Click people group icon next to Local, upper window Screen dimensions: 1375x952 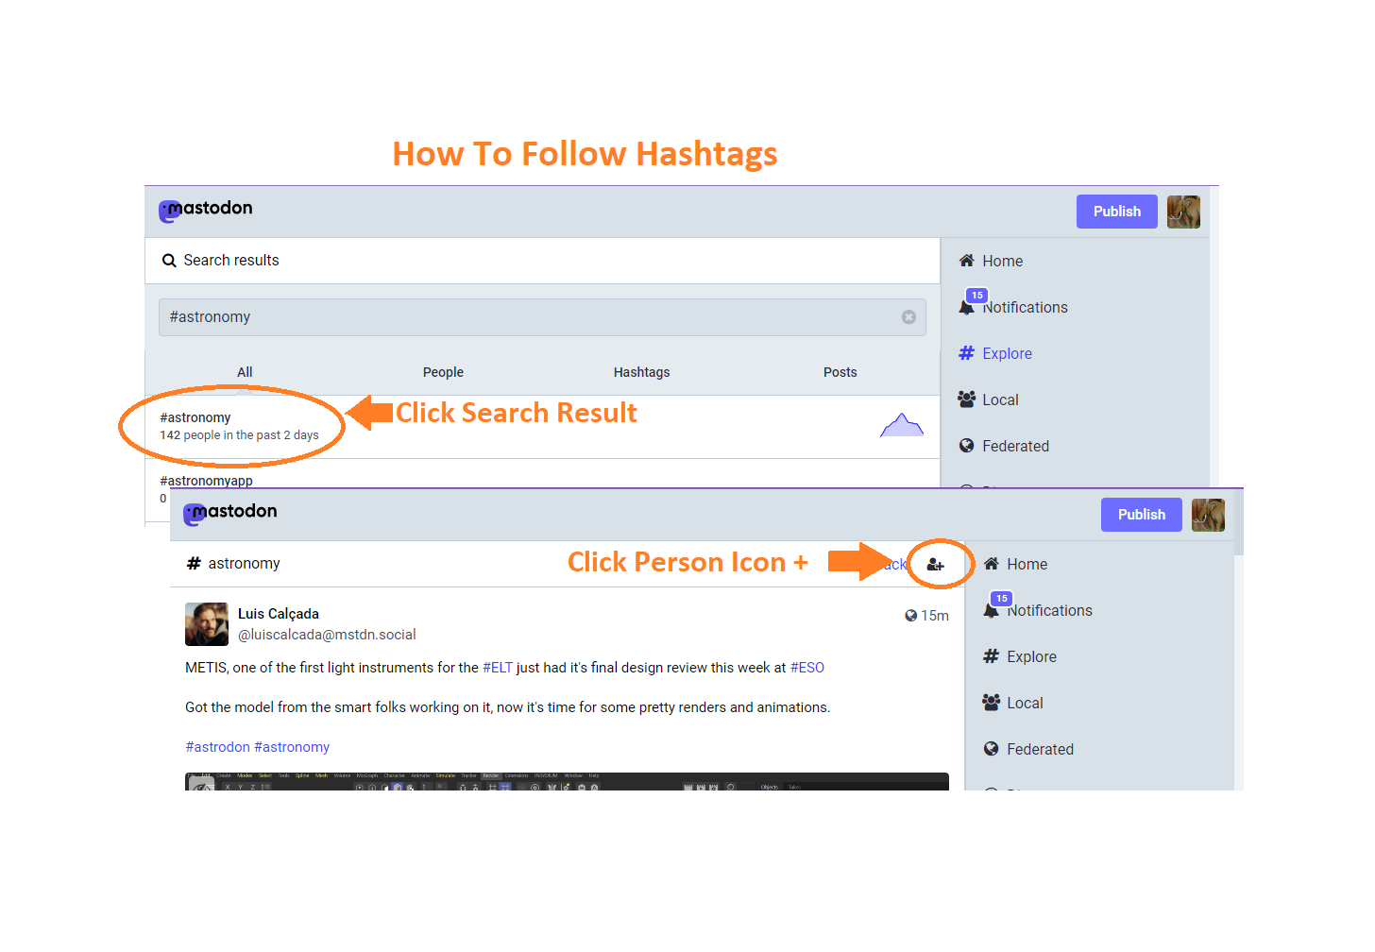pos(966,399)
